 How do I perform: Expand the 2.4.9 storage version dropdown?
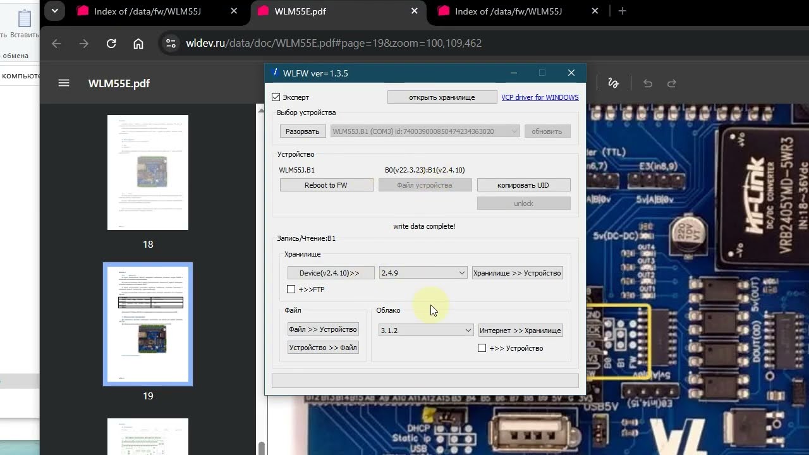tap(423, 273)
